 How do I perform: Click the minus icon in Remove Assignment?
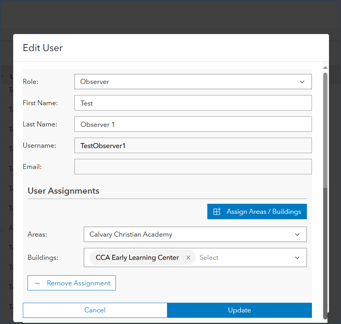pyautogui.click(x=37, y=283)
